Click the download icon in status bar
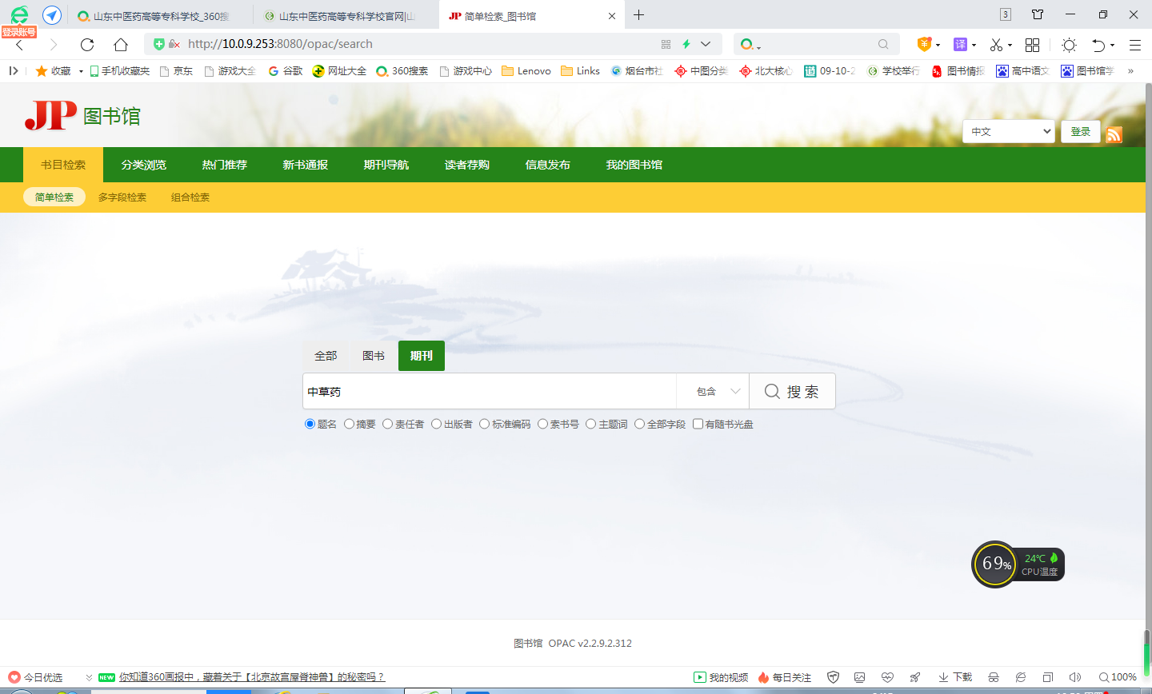This screenshot has width=1152, height=694. (955, 677)
